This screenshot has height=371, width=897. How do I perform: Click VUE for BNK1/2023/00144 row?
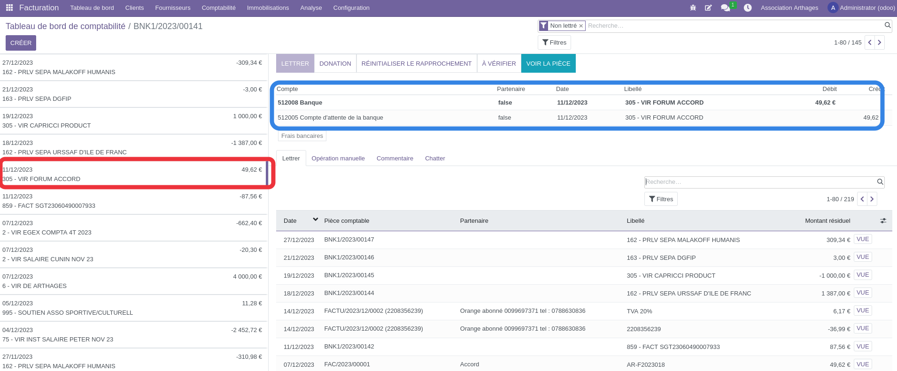click(863, 293)
